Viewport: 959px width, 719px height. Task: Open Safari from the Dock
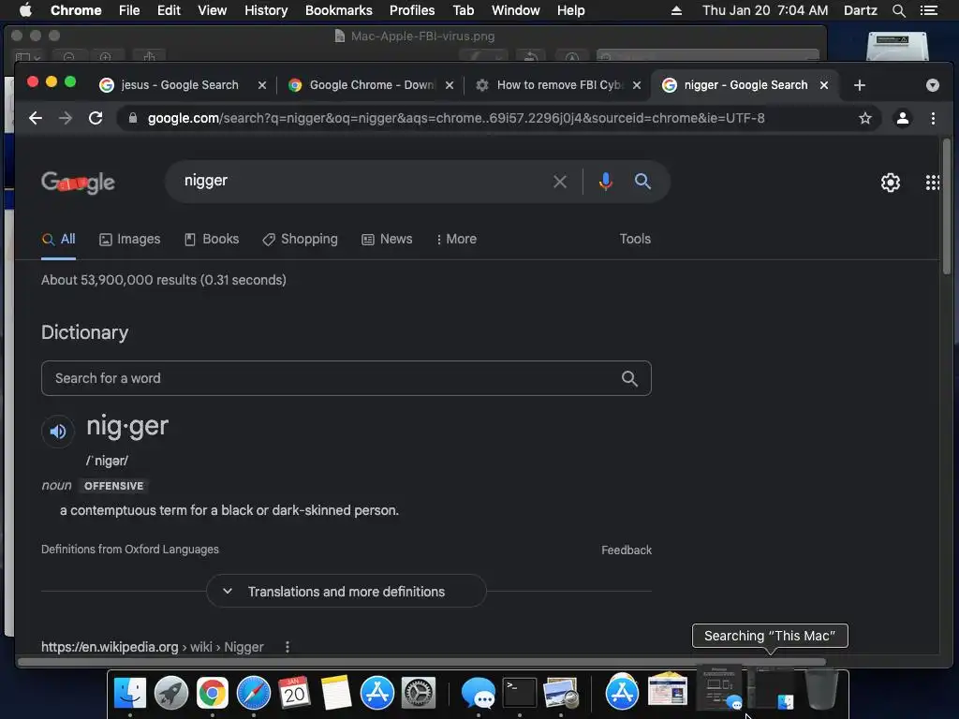pyautogui.click(x=254, y=693)
